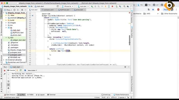Click the pin tab icon in Run panel
This screenshot has height=100, width=179.
pyautogui.click(x=4, y=74)
